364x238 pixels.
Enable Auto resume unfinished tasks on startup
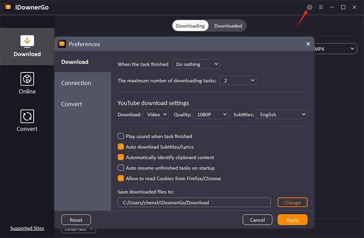121,168
